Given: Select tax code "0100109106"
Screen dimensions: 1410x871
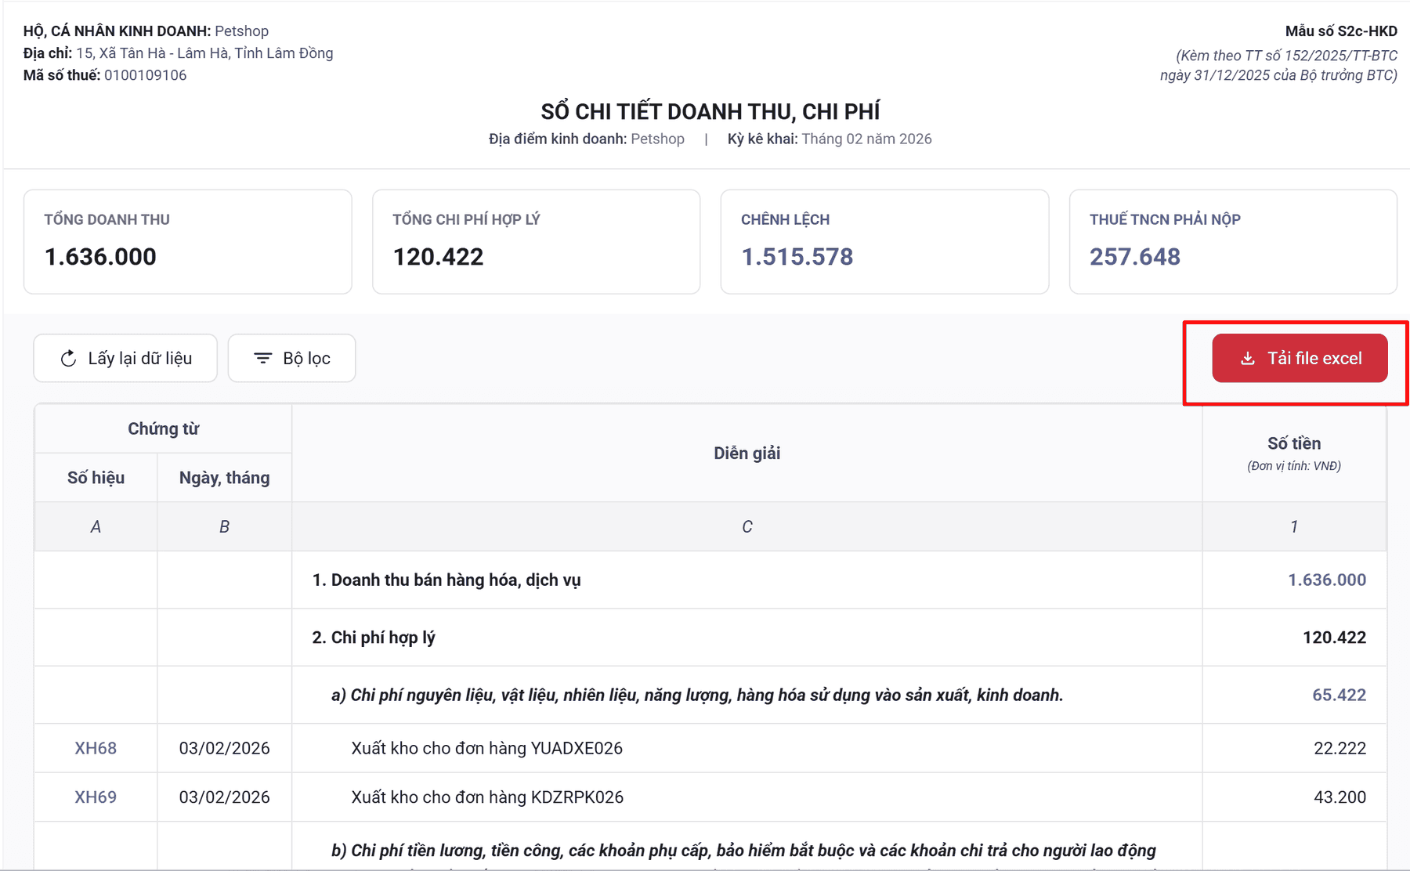Looking at the screenshot, I should click(x=146, y=74).
